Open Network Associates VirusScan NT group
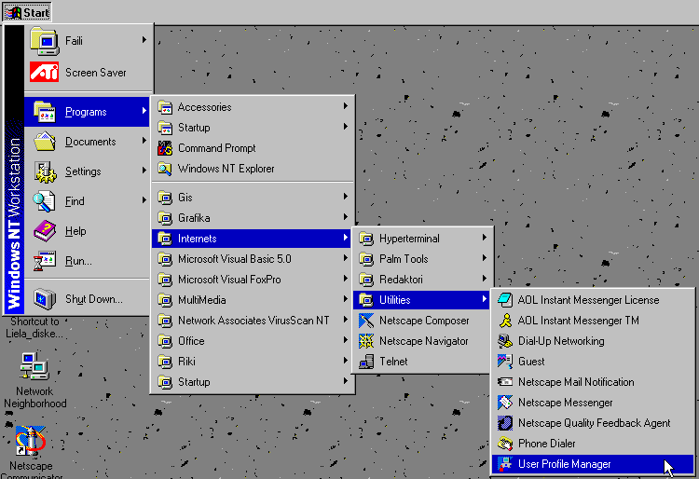This screenshot has width=699, height=479. (253, 321)
